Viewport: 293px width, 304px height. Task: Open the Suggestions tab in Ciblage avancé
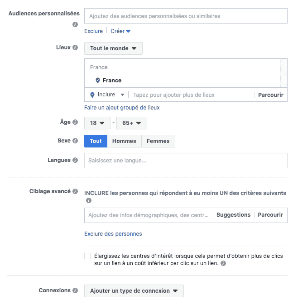[233, 215]
